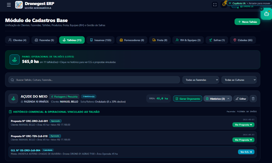Click the painel operacional talhões icon
The height and width of the screenshot is (163, 272).
click(x=15, y=60)
